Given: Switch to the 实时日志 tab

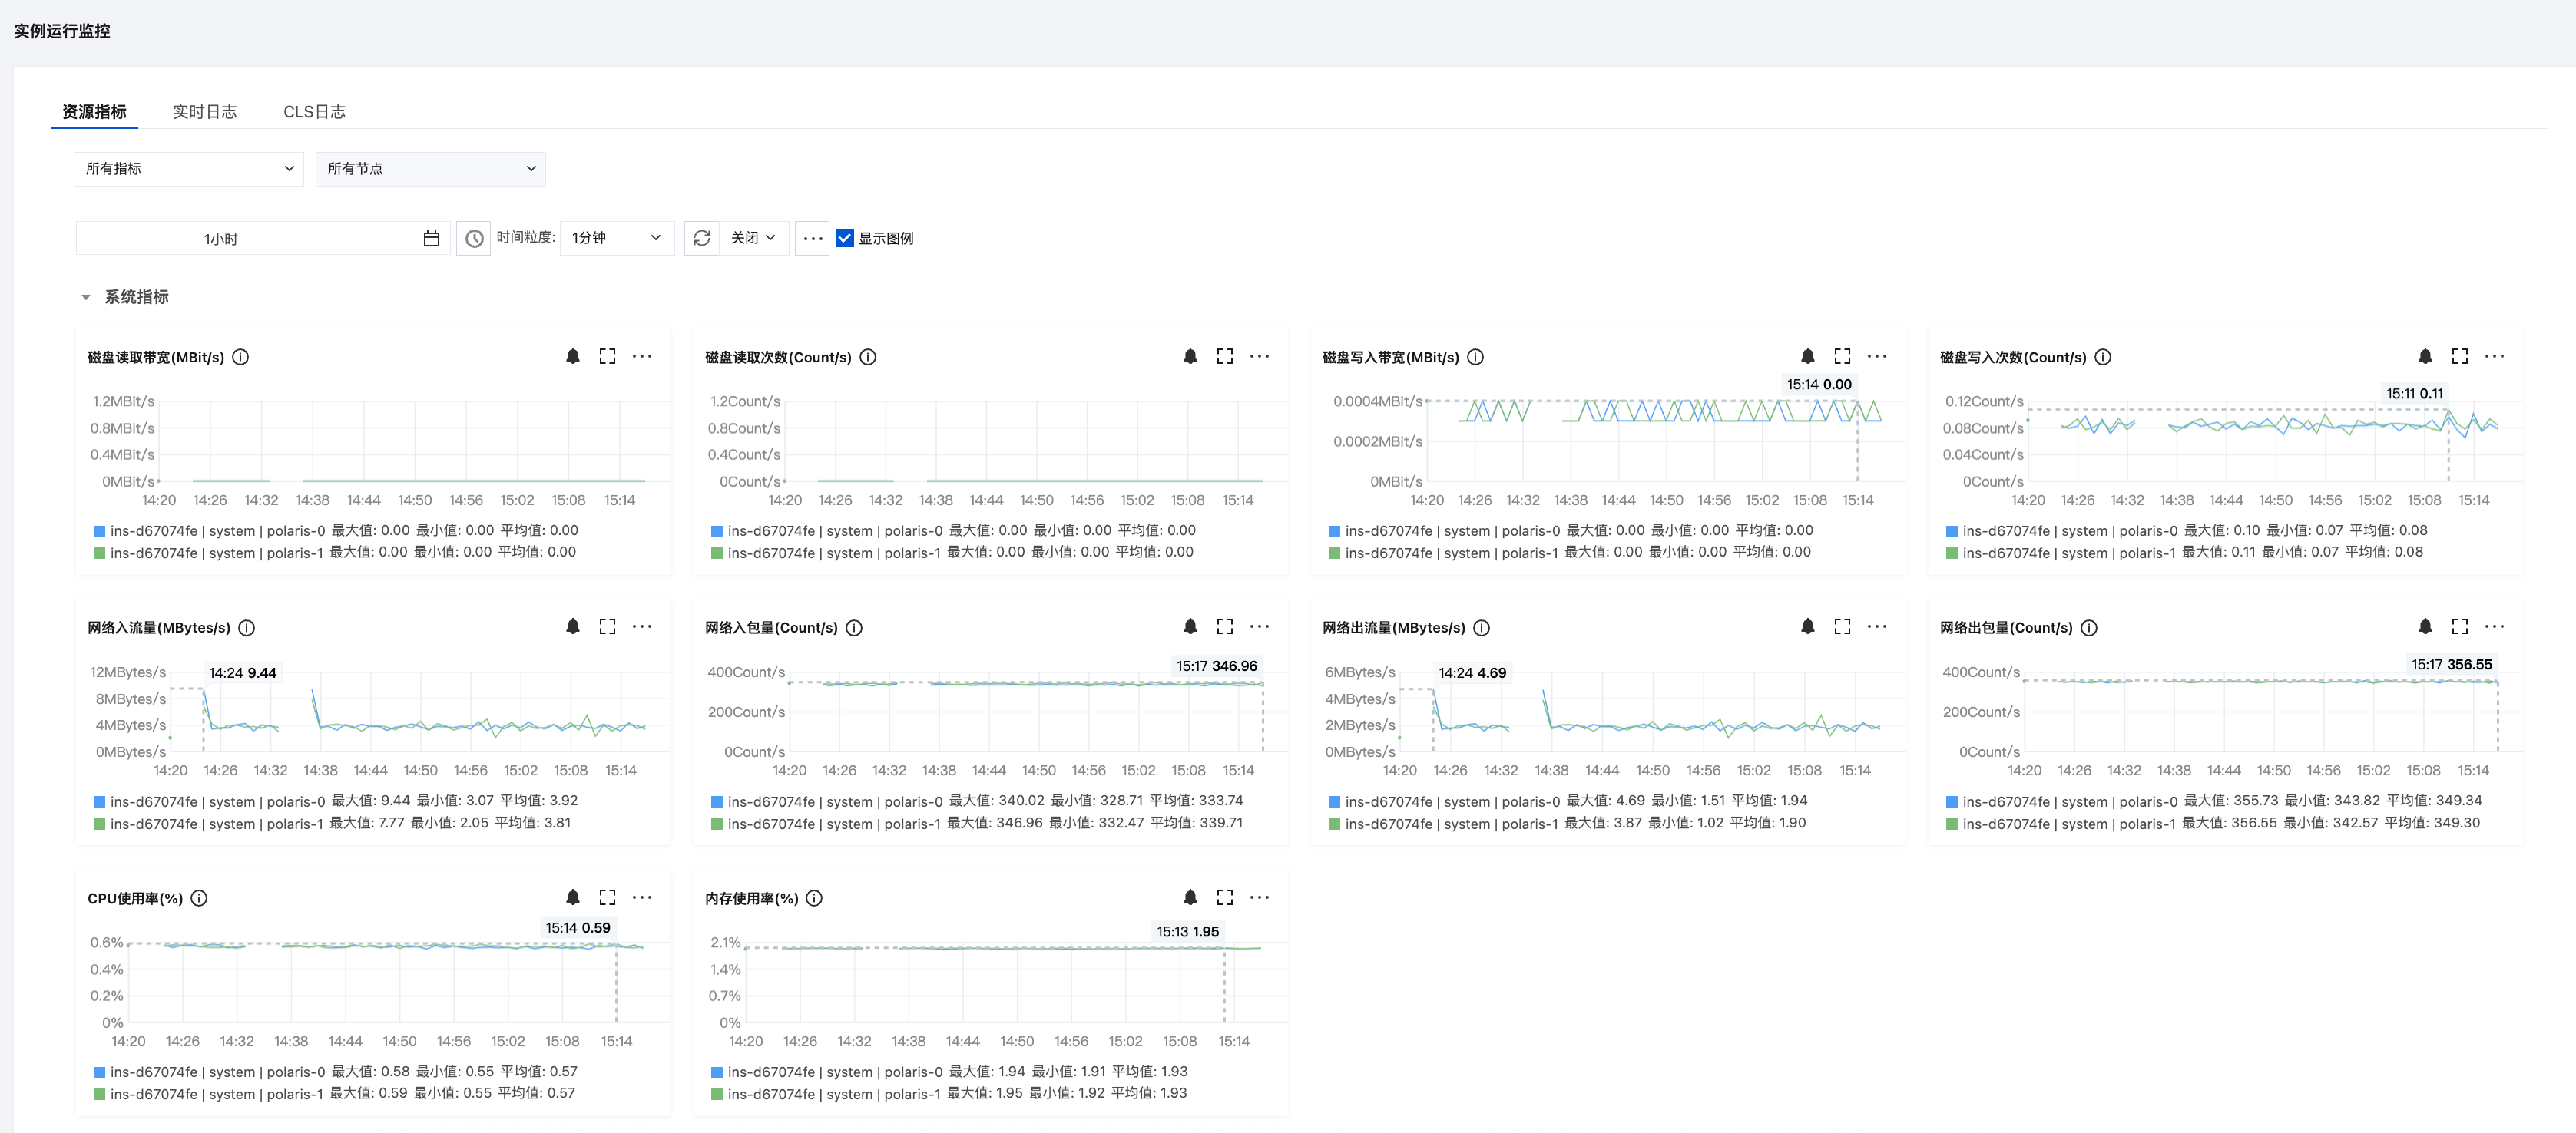Looking at the screenshot, I should click(205, 112).
